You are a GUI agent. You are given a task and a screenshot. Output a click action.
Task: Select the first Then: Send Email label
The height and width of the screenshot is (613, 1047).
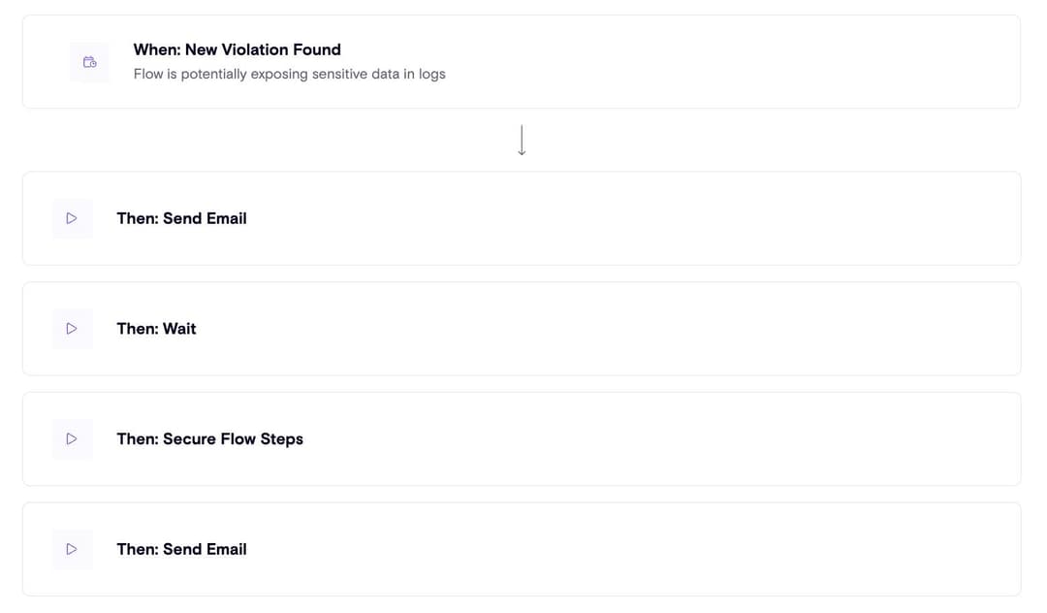181,219
